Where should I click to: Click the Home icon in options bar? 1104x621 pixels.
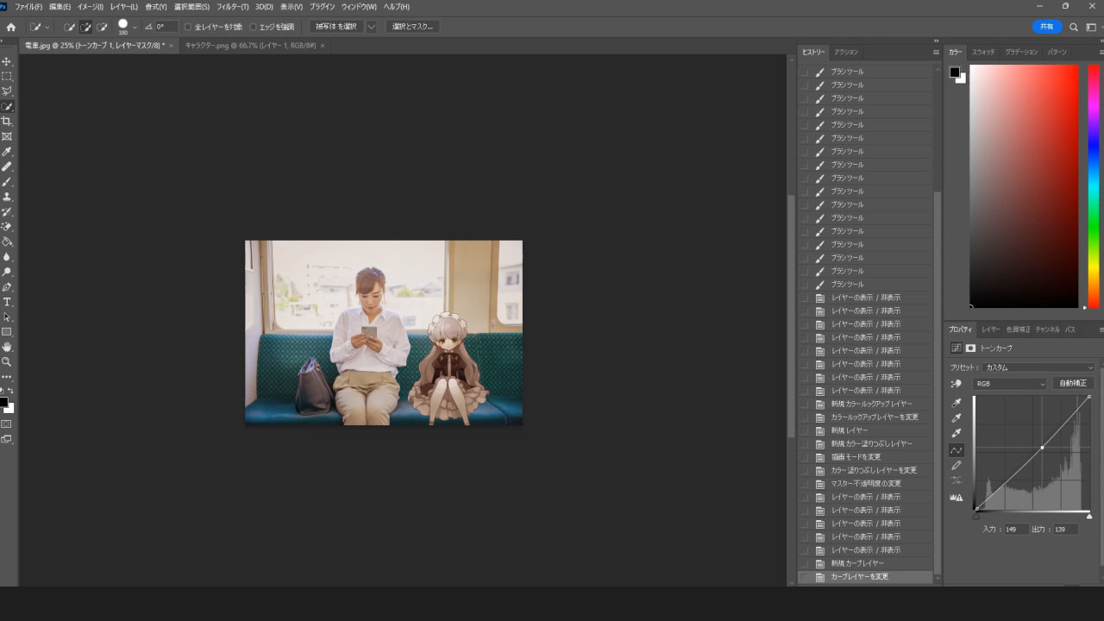point(10,27)
